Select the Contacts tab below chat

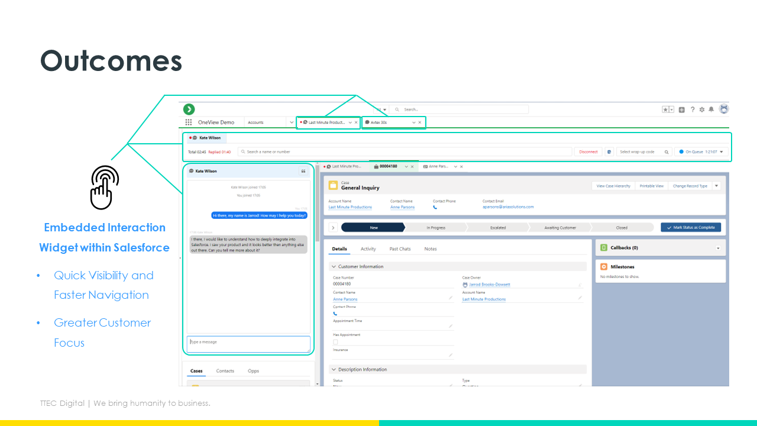[225, 371]
